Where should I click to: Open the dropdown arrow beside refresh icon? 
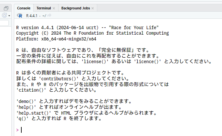[x=9, y=16]
